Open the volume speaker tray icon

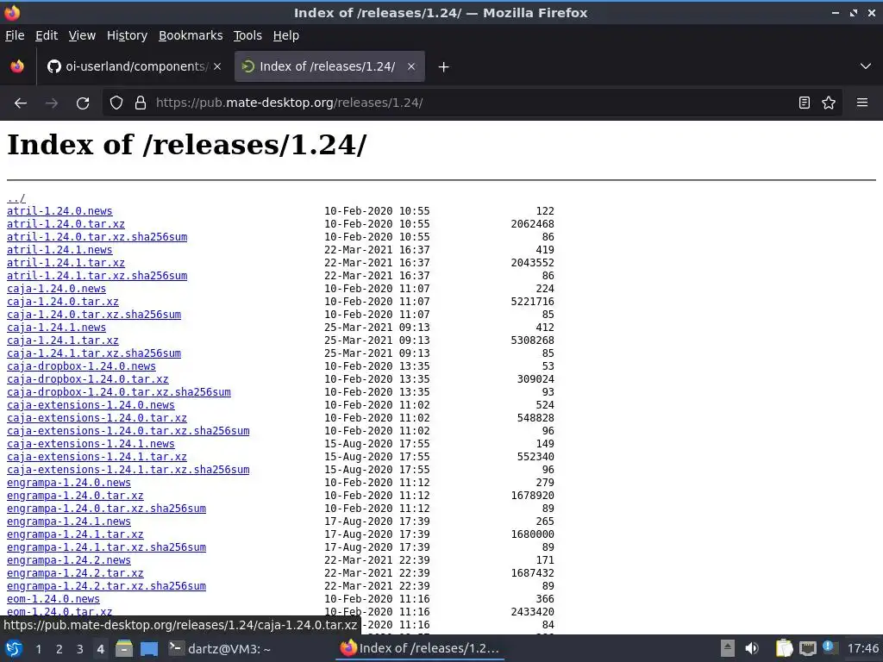[752, 649]
